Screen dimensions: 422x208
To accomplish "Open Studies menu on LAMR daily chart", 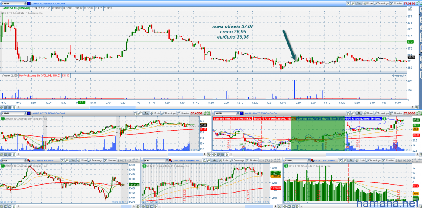I will (396, 113).
